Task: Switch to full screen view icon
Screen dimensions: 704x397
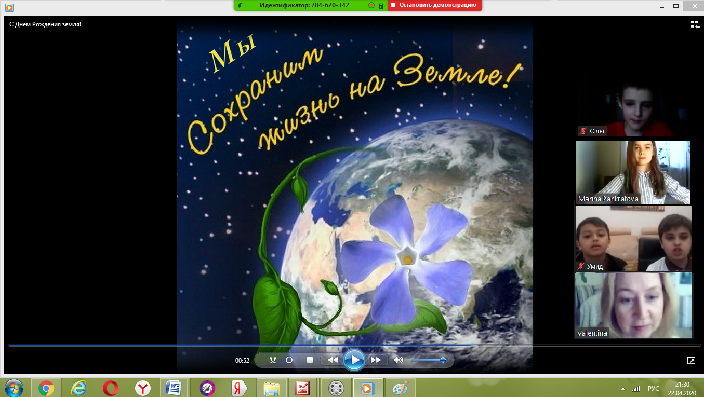Action: coord(691,360)
